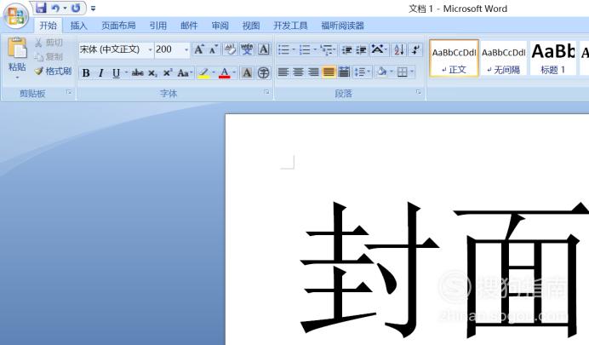Decrease paragraph indent

[346, 49]
